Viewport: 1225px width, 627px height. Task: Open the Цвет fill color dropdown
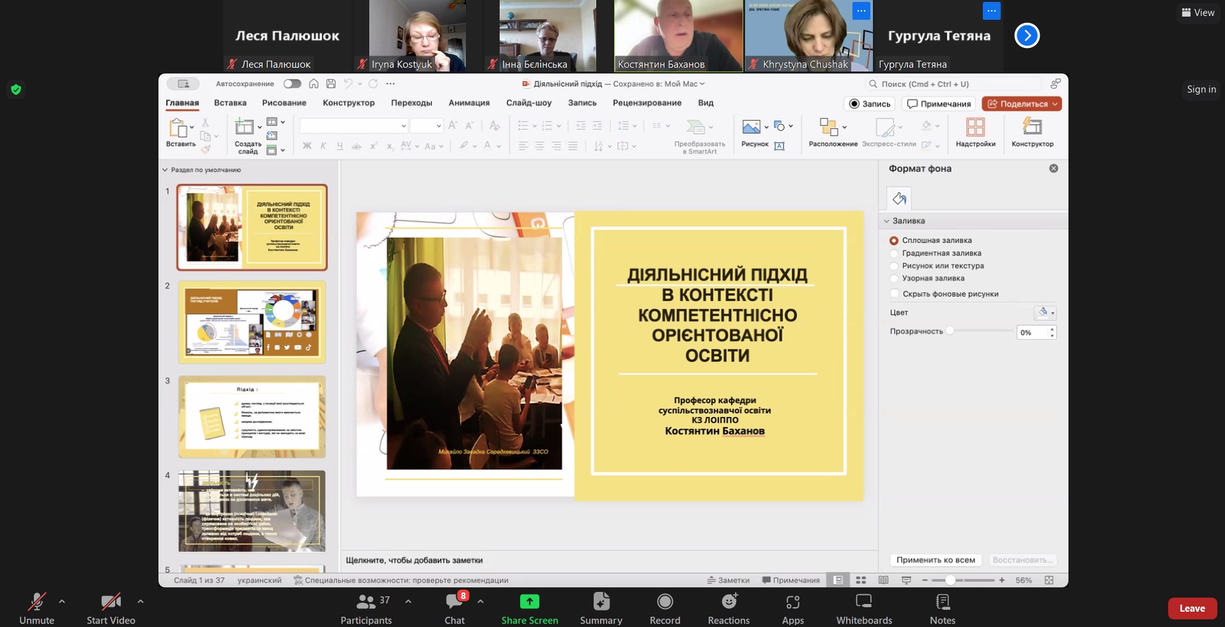pos(1045,312)
